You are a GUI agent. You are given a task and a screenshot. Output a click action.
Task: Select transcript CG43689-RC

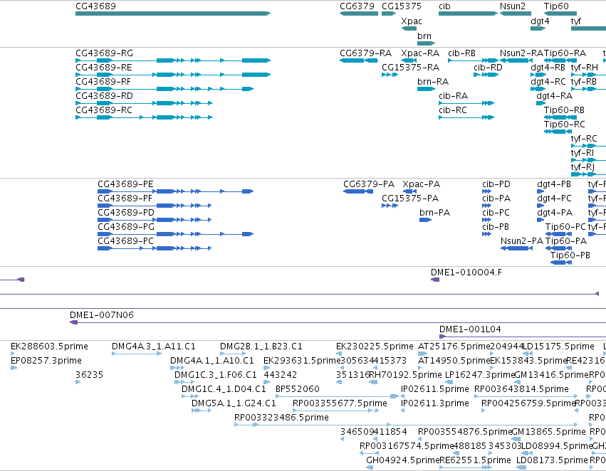click(x=144, y=117)
